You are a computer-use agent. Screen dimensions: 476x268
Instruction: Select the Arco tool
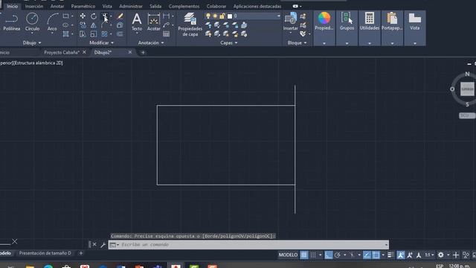click(x=52, y=22)
